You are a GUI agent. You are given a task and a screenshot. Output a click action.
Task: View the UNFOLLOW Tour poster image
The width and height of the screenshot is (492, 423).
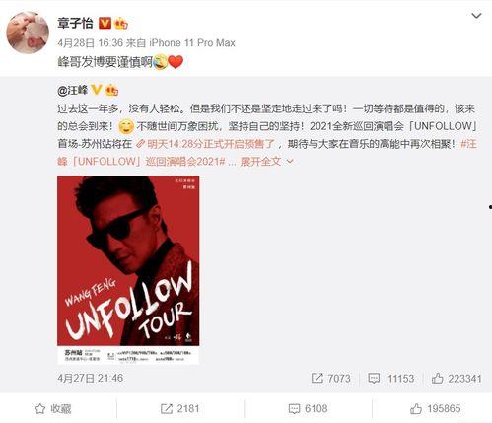click(x=128, y=270)
